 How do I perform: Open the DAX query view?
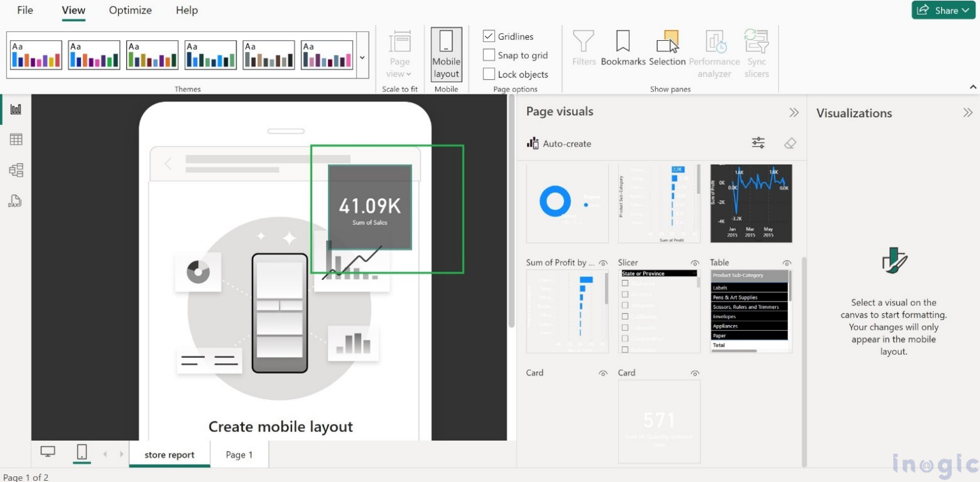14,201
